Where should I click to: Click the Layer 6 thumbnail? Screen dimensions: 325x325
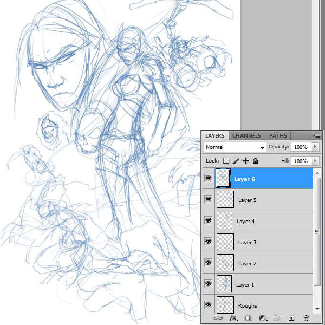click(223, 178)
